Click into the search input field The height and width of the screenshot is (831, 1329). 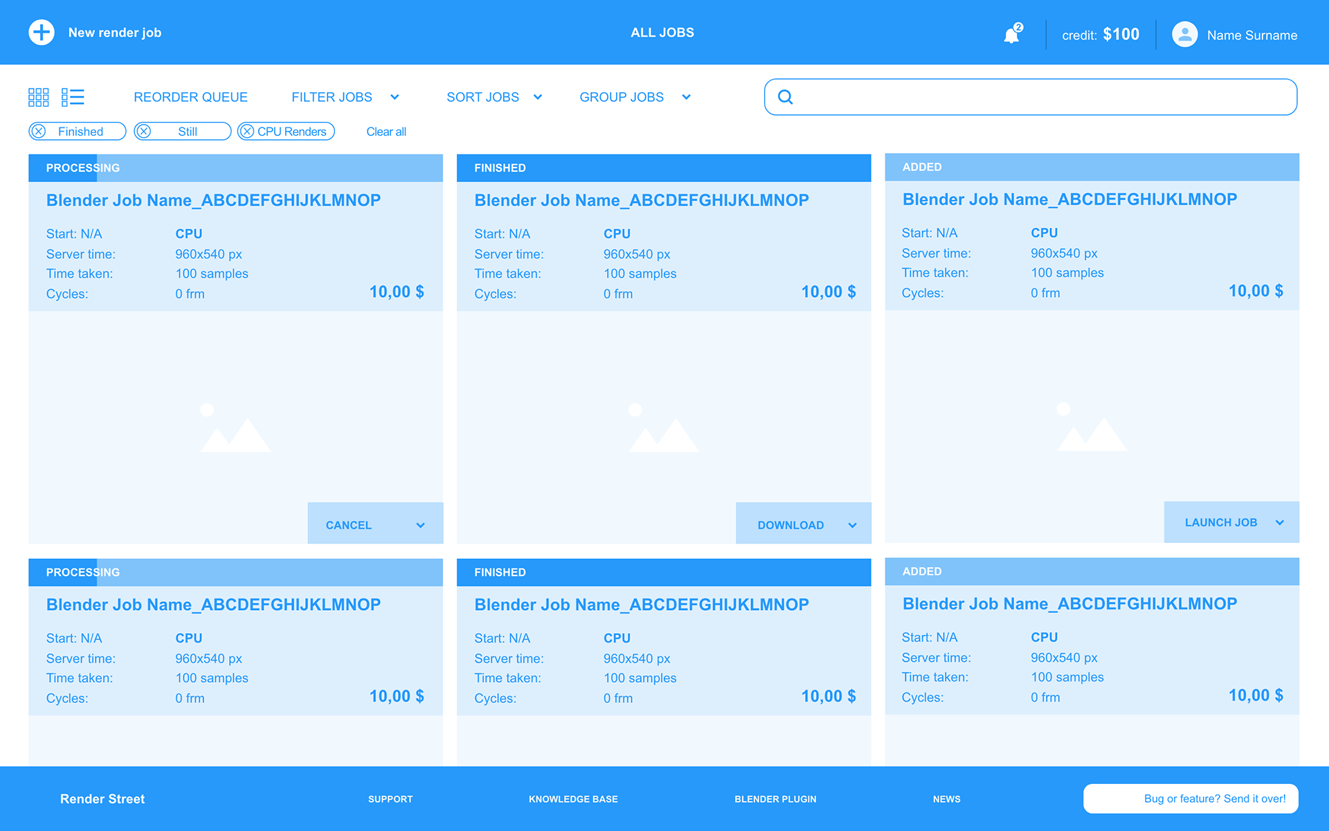coord(1031,97)
